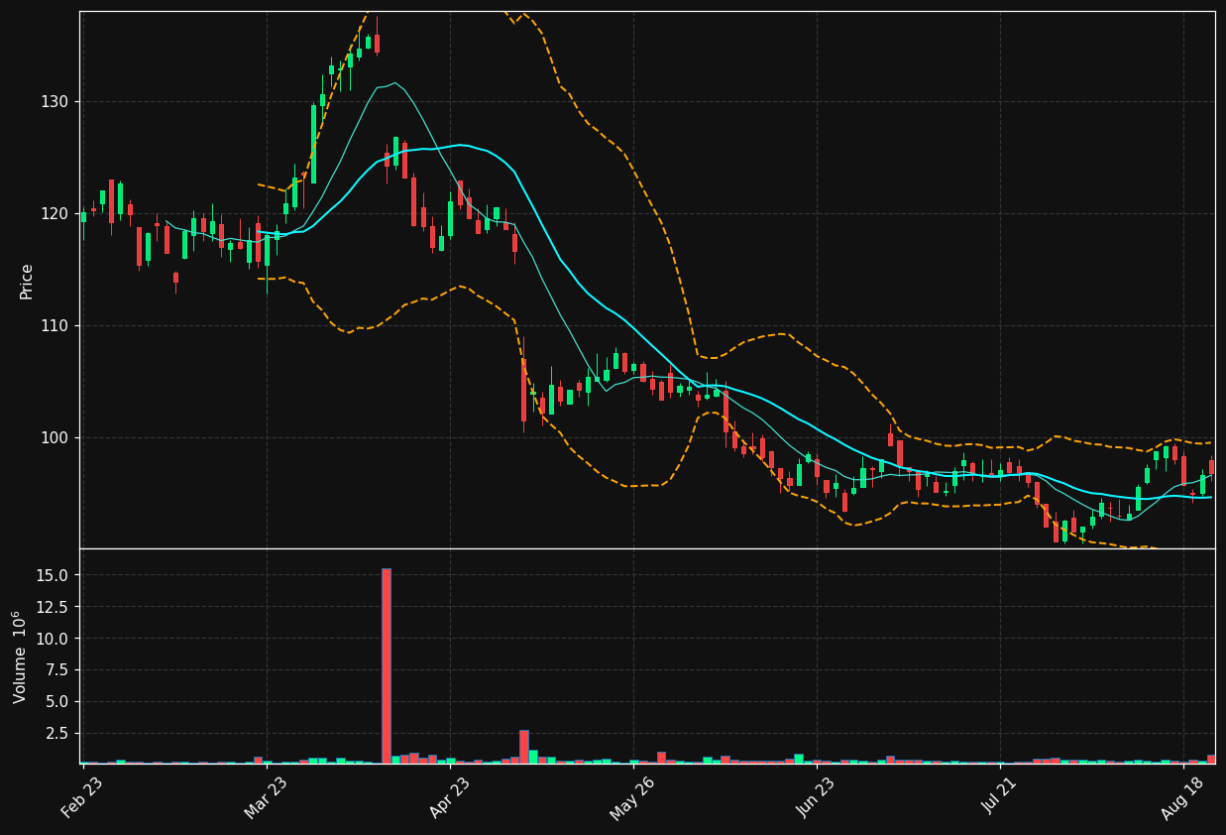Click the 'Mar 23' date axis label

tap(265, 797)
